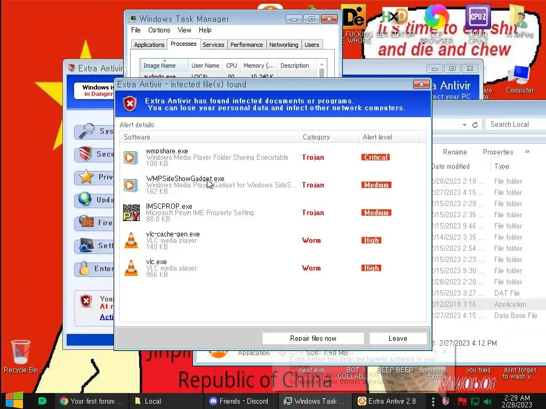
Task: Switch to Networking tab in Task Manager
Action: 284,45
